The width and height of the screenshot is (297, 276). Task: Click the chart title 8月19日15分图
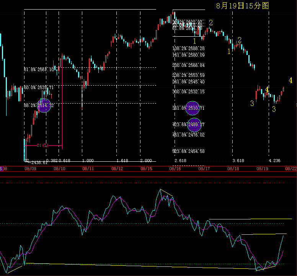click(242, 6)
